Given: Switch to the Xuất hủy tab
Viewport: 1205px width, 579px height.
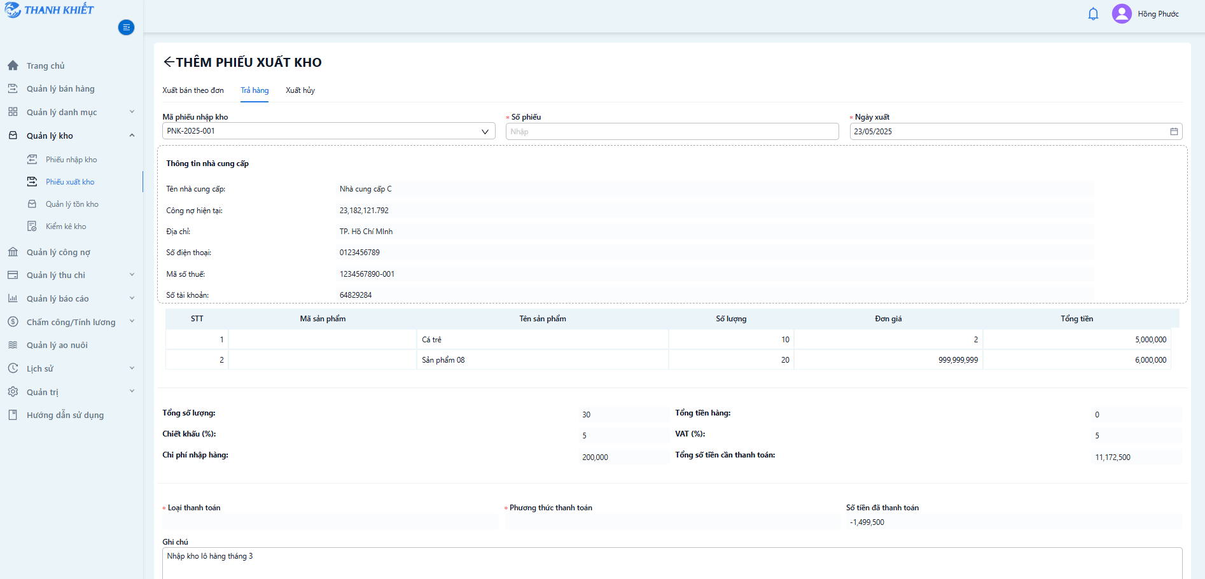Looking at the screenshot, I should [x=300, y=90].
